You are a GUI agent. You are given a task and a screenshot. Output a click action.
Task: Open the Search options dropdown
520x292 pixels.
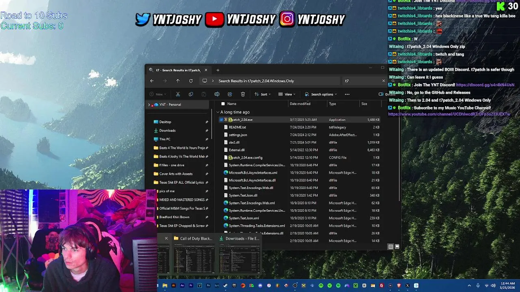pyautogui.click(x=321, y=94)
